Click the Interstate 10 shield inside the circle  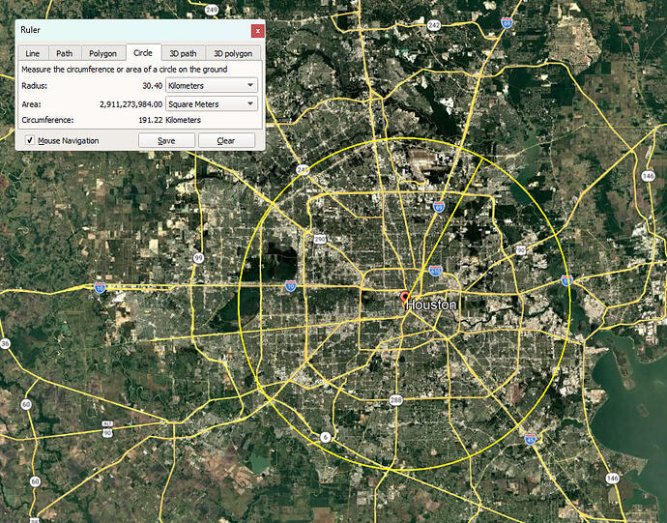coord(291,286)
